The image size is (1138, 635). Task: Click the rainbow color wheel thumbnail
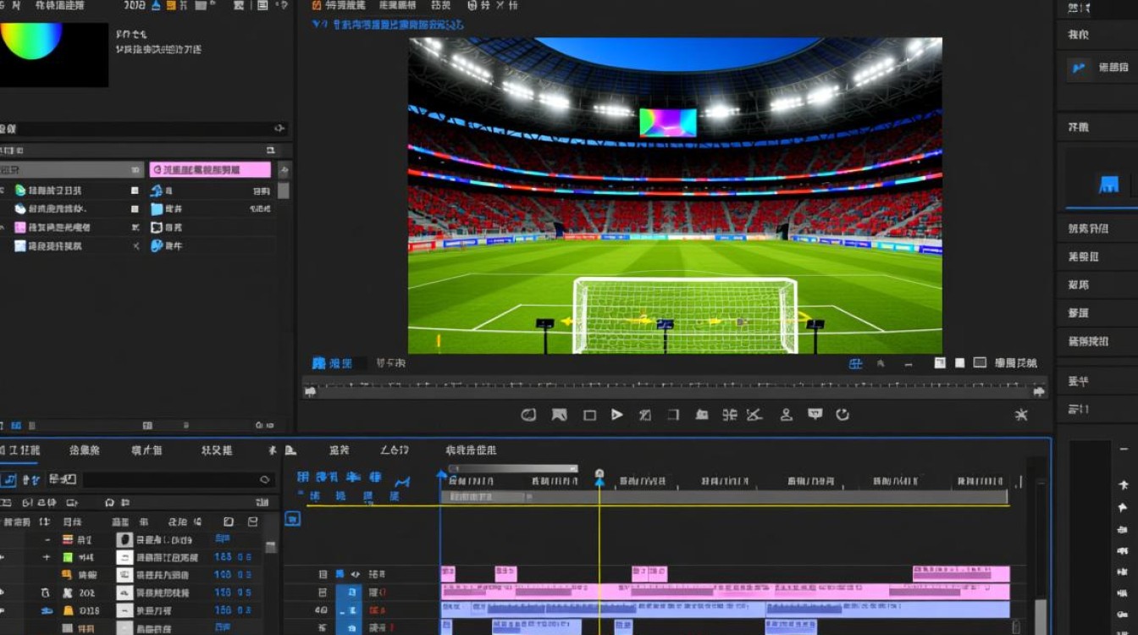(x=31, y=41)
